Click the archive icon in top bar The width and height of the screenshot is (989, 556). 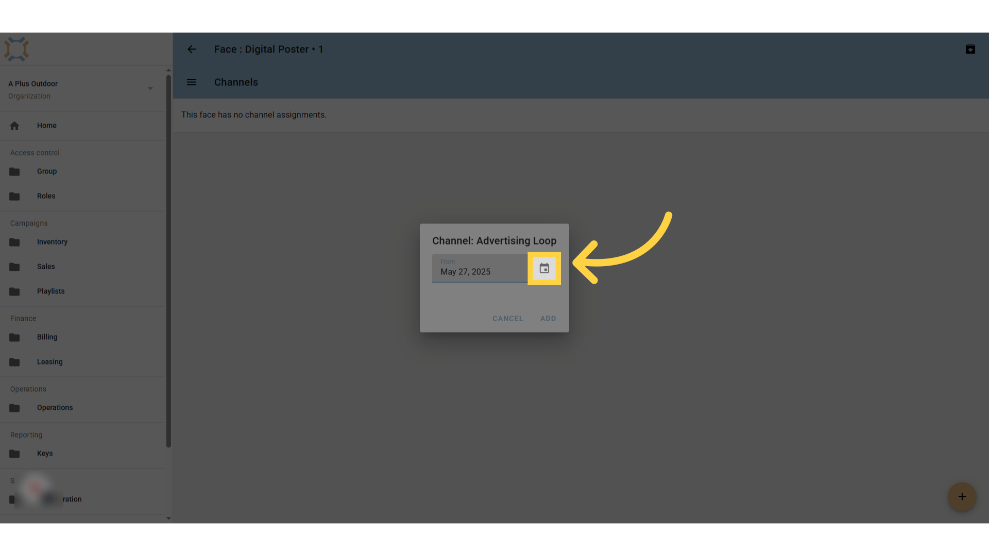tap(970, 49)
